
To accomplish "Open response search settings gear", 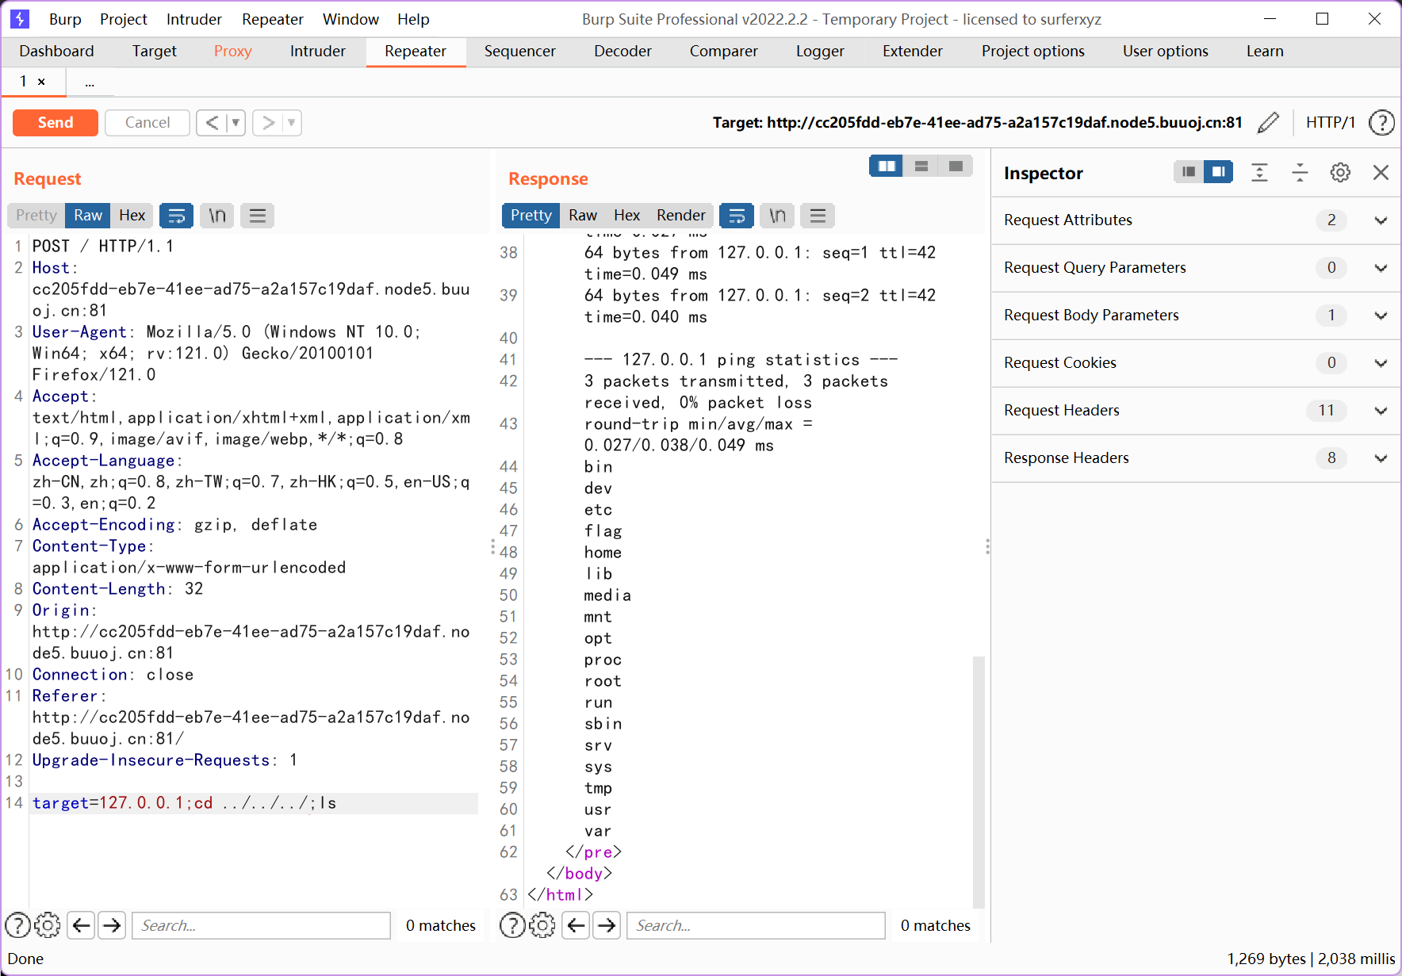I will coord(542,925).
